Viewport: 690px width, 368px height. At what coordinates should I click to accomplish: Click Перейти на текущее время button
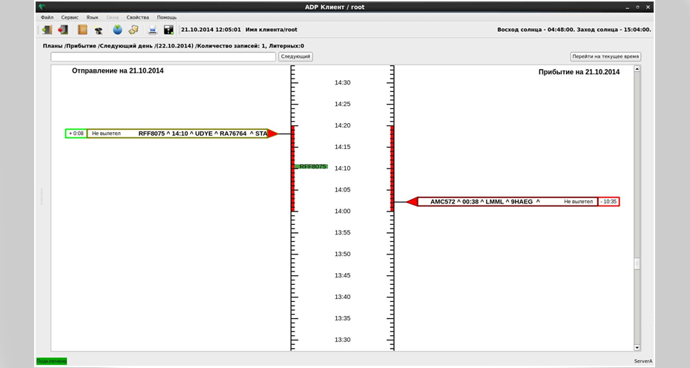tap(605, 56)
